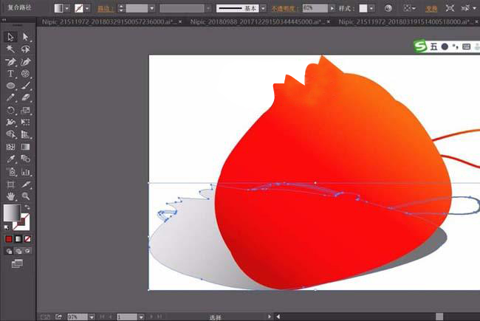Expand the stroke style 基本 dropdown
Viewport: 480px width, 321px height.
[262, 7]
